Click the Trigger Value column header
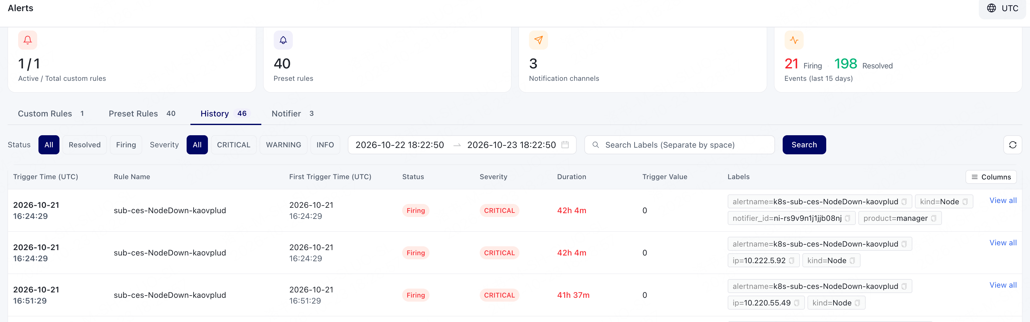1030x322 pixels. [664, 177]
